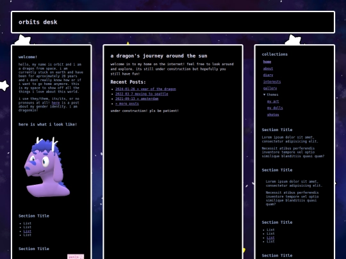Visit the interests page link

[272, 82]
